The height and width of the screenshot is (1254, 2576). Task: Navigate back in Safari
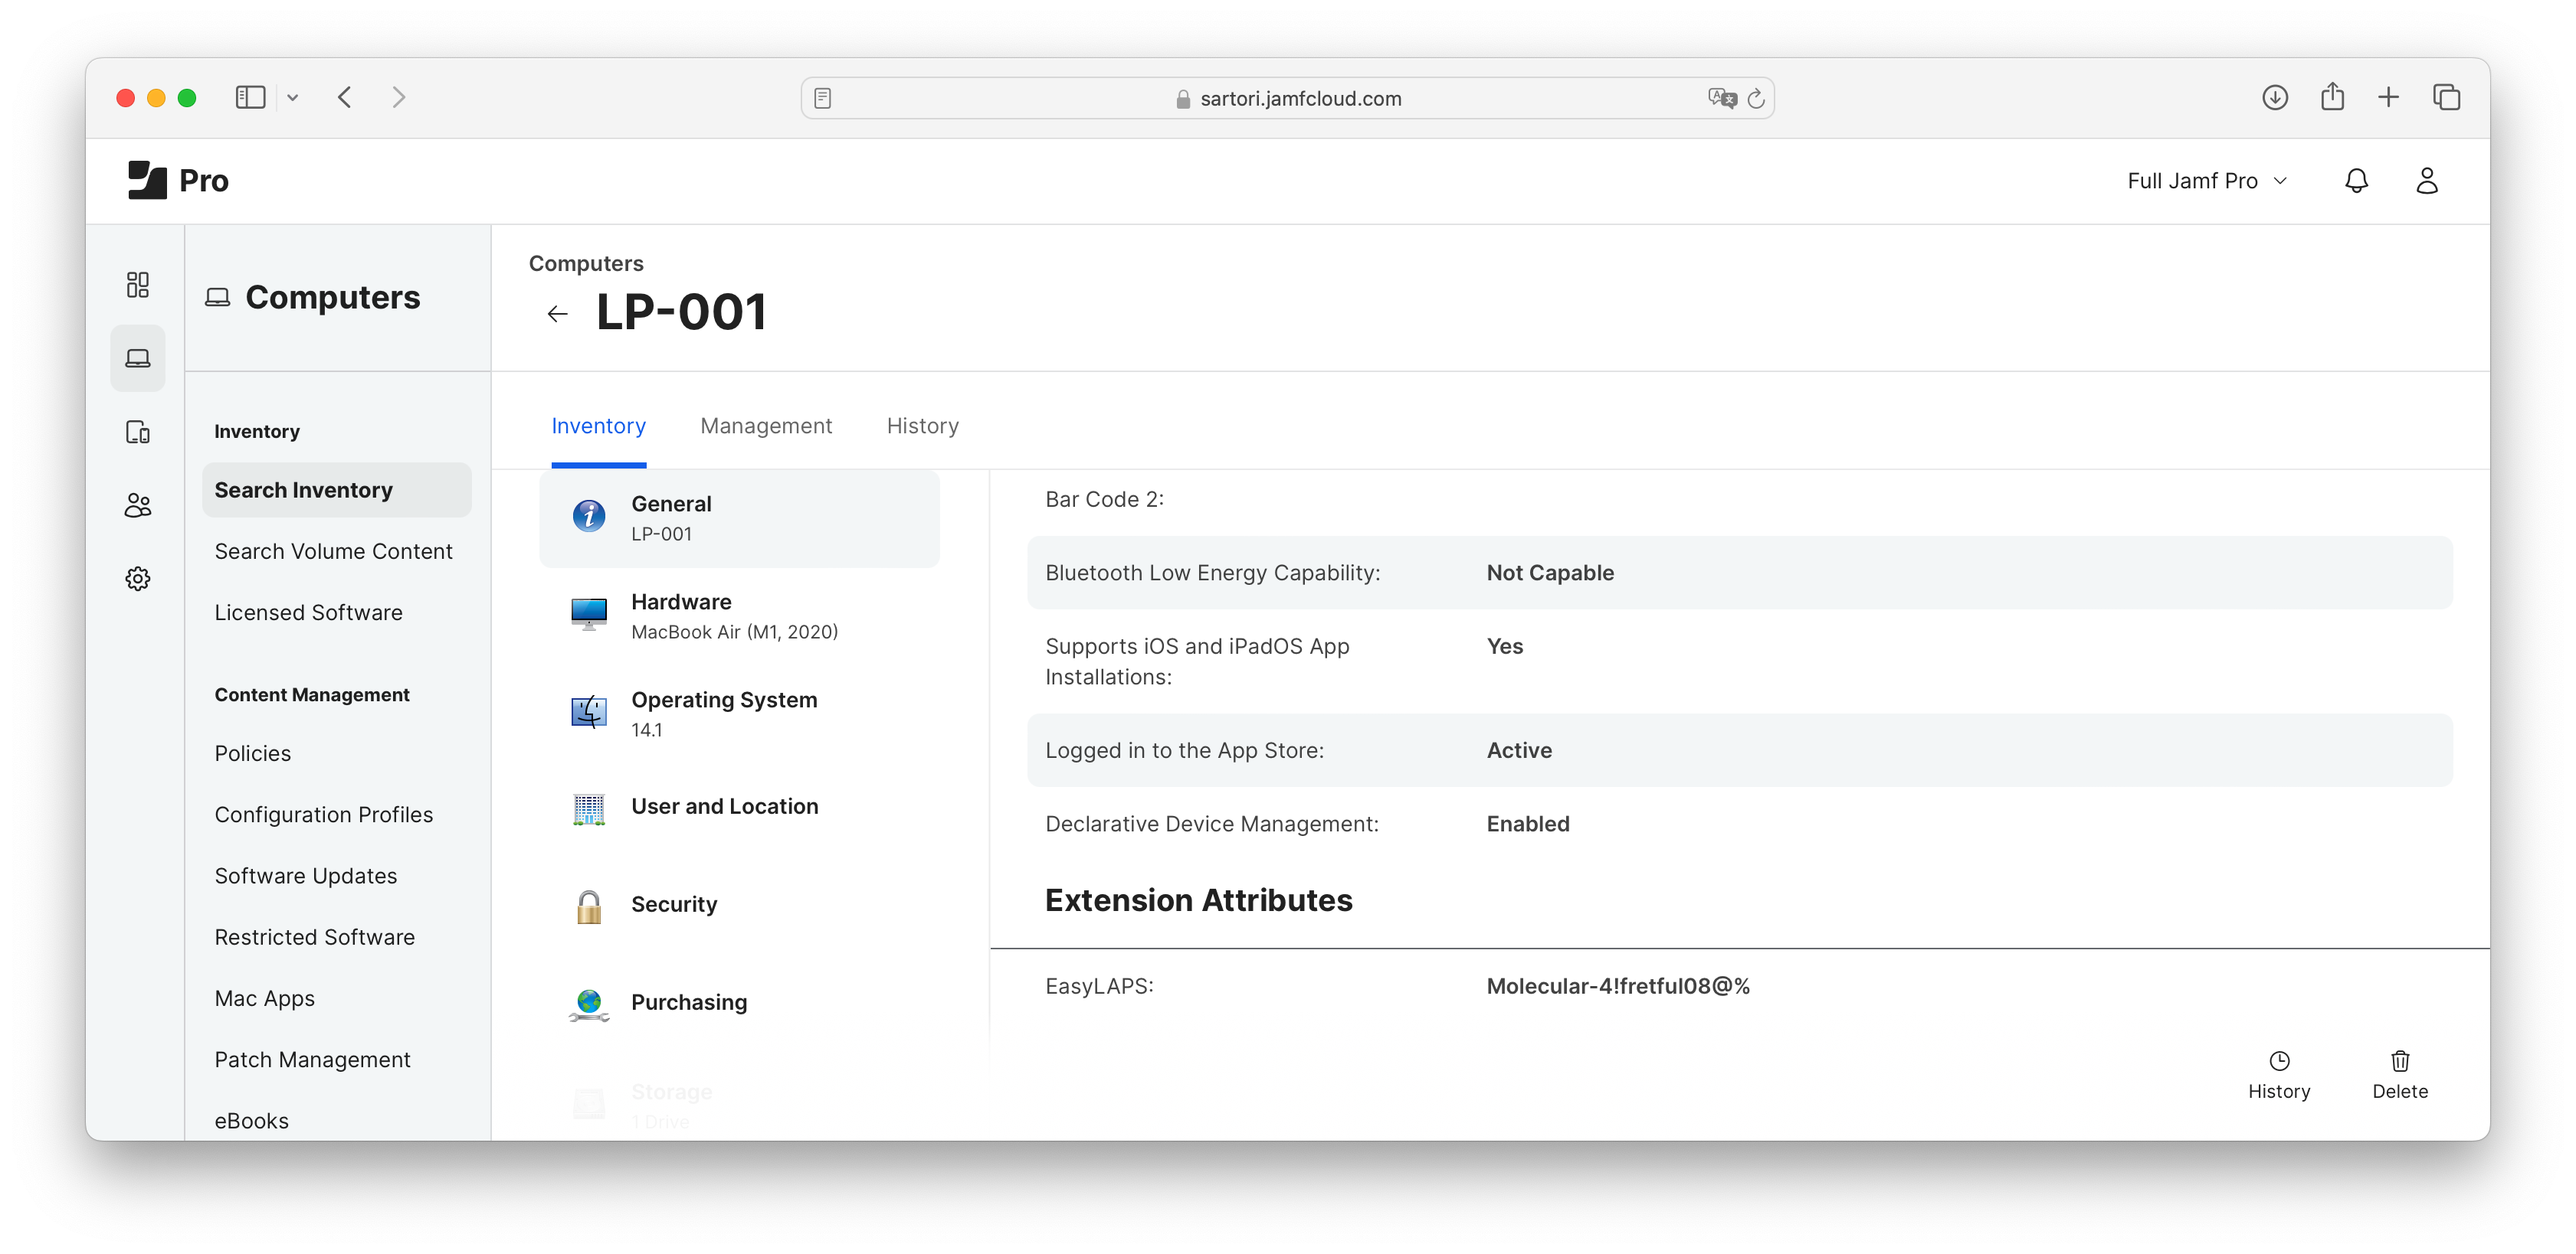(x=345, y=97)
